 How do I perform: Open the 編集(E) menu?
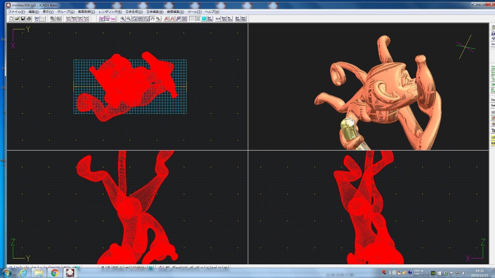tap(34, 12)
